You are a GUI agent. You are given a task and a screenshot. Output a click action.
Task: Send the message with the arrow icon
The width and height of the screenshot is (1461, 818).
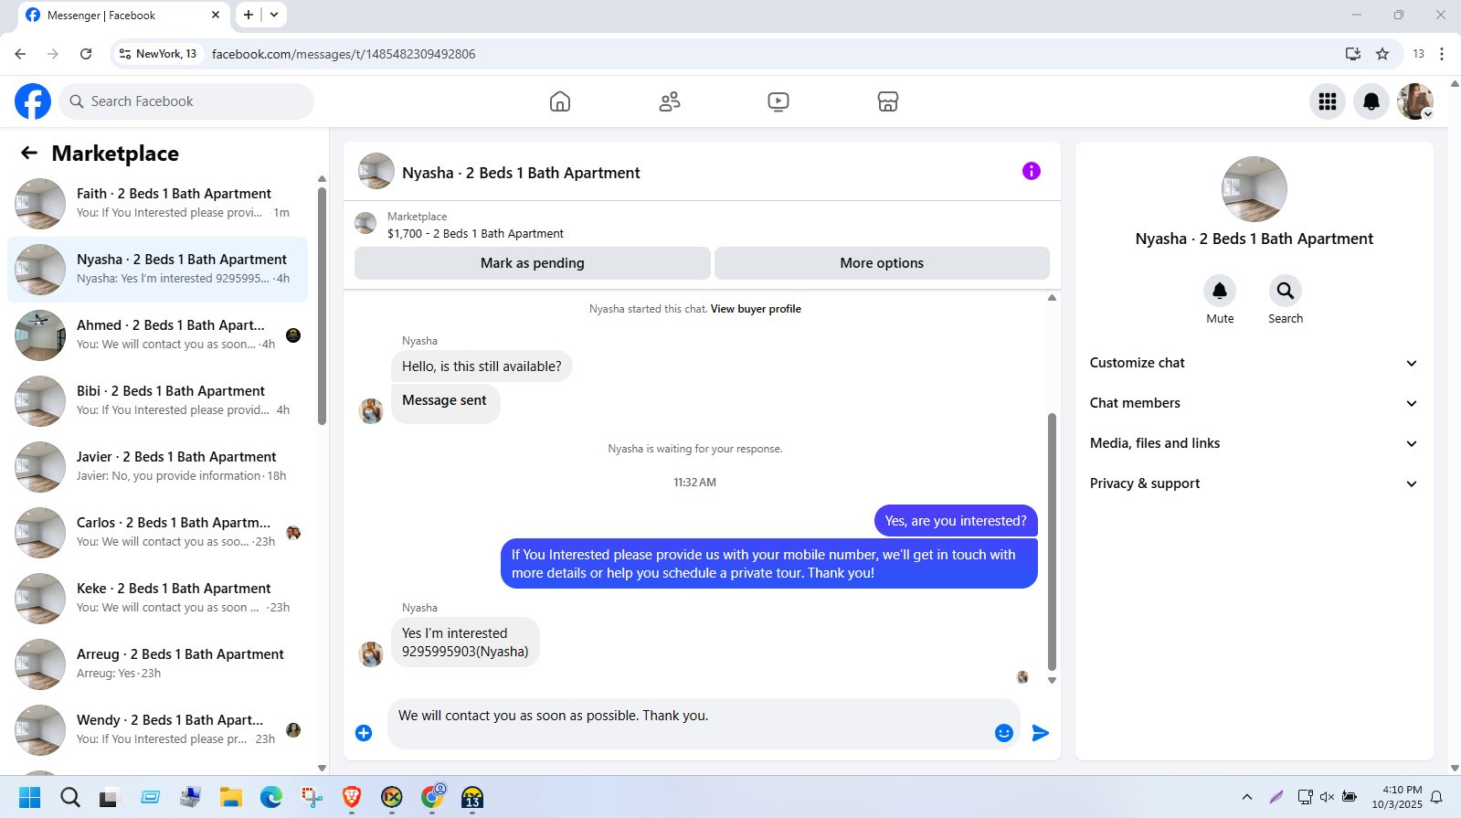click(x=1040, y=733)
